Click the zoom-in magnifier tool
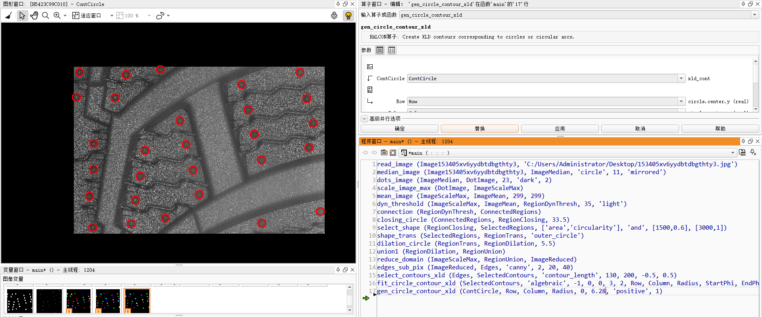This screenshot has width=762, height=317. 57,15
